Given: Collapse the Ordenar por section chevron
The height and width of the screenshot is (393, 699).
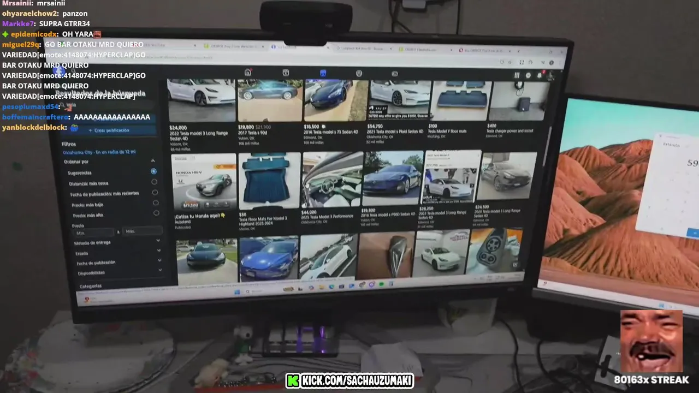Looking at the screenshot, I should [153, 161].
